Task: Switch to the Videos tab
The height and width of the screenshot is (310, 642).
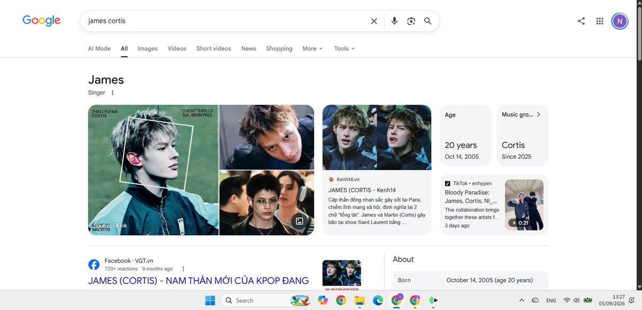Action: (x=177, y=49)
